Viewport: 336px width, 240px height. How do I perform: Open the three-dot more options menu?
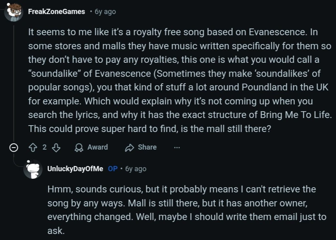point(177,148)
